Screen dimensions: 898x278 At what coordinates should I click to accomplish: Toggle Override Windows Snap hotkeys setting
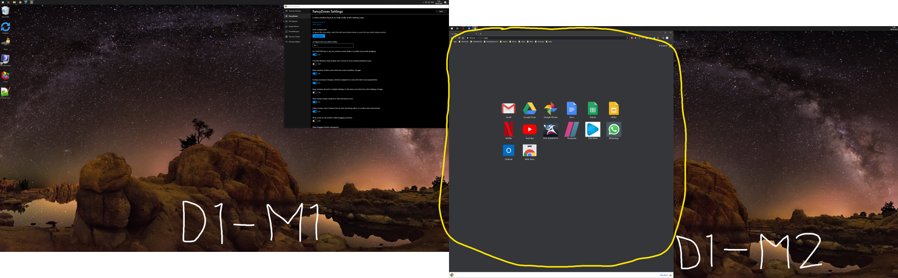315,64
